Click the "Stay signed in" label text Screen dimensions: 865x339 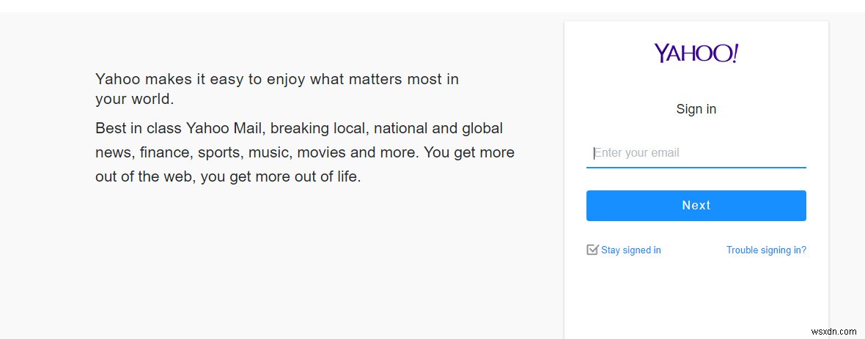631,250
